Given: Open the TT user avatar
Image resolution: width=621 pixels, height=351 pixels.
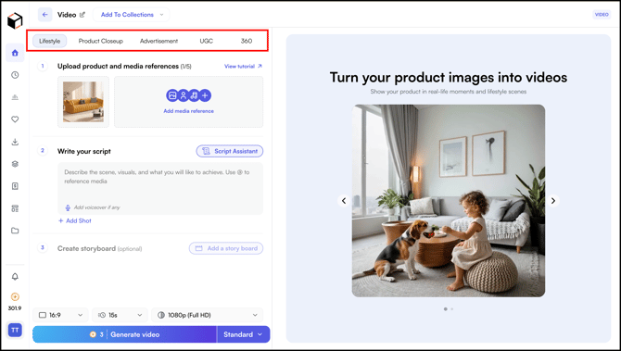Looking at the screenshot, I should [x=15, y=330].
